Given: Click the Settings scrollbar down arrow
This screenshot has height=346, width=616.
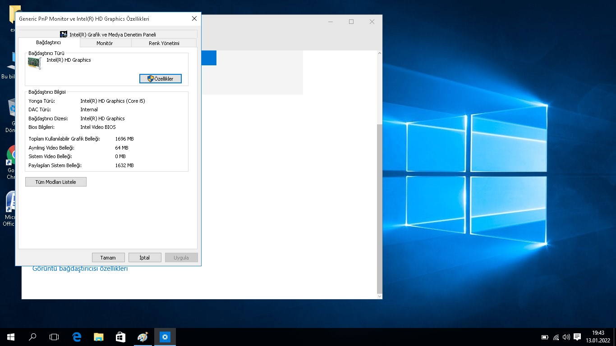Looking at the screenshot, I should click(379, 296).
